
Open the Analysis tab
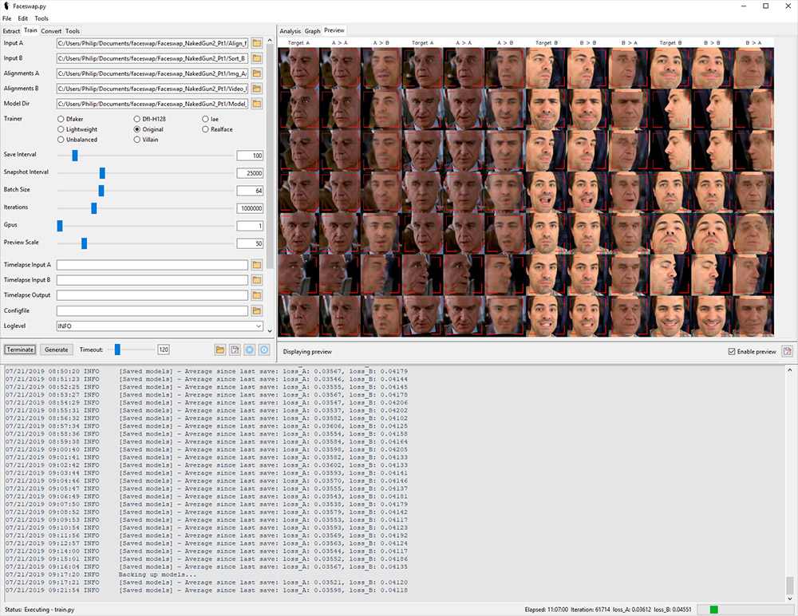pyautogui.click(x=290, y=31)
